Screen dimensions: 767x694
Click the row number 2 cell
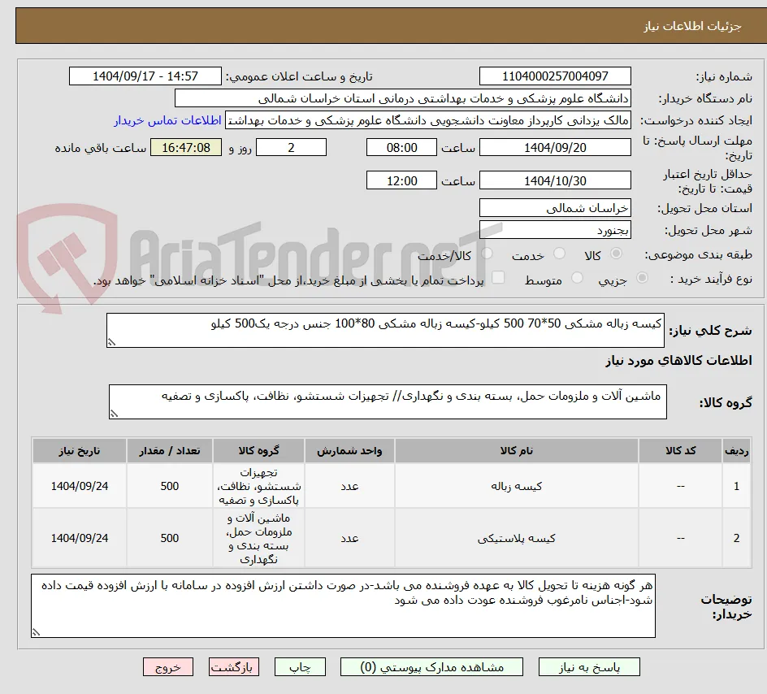[737, 538]
